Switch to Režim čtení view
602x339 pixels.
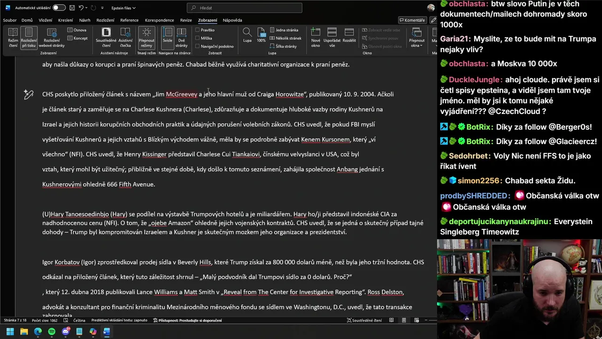click(x=13, y=37)
